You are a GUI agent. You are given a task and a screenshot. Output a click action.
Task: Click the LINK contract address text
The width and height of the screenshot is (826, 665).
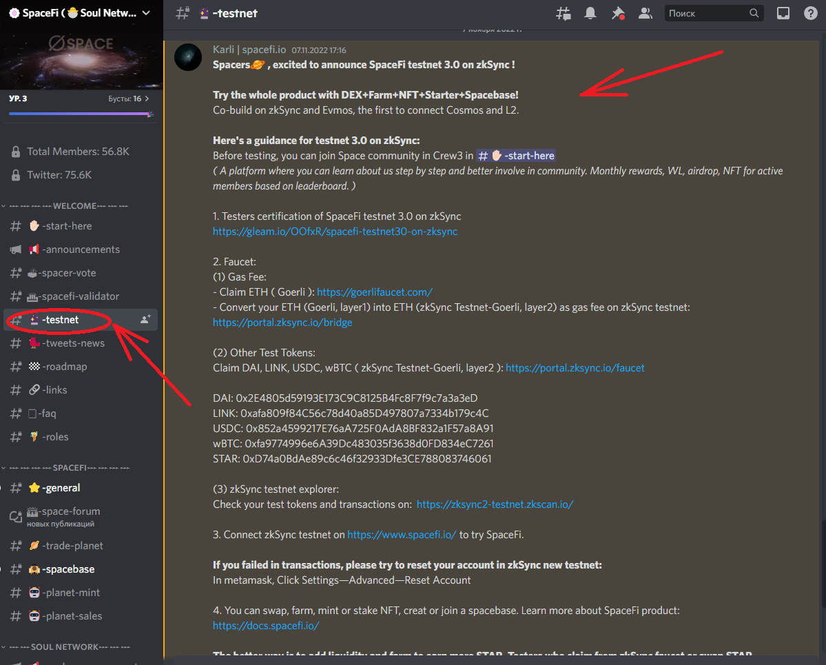364,413
